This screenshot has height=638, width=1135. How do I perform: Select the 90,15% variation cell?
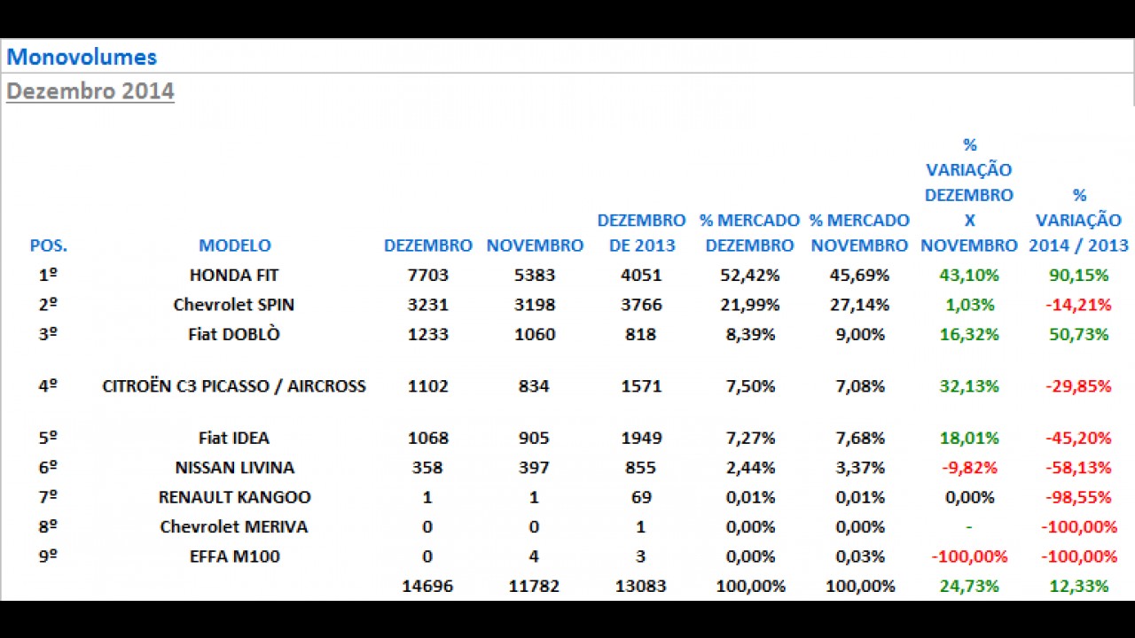point(1079,276)
